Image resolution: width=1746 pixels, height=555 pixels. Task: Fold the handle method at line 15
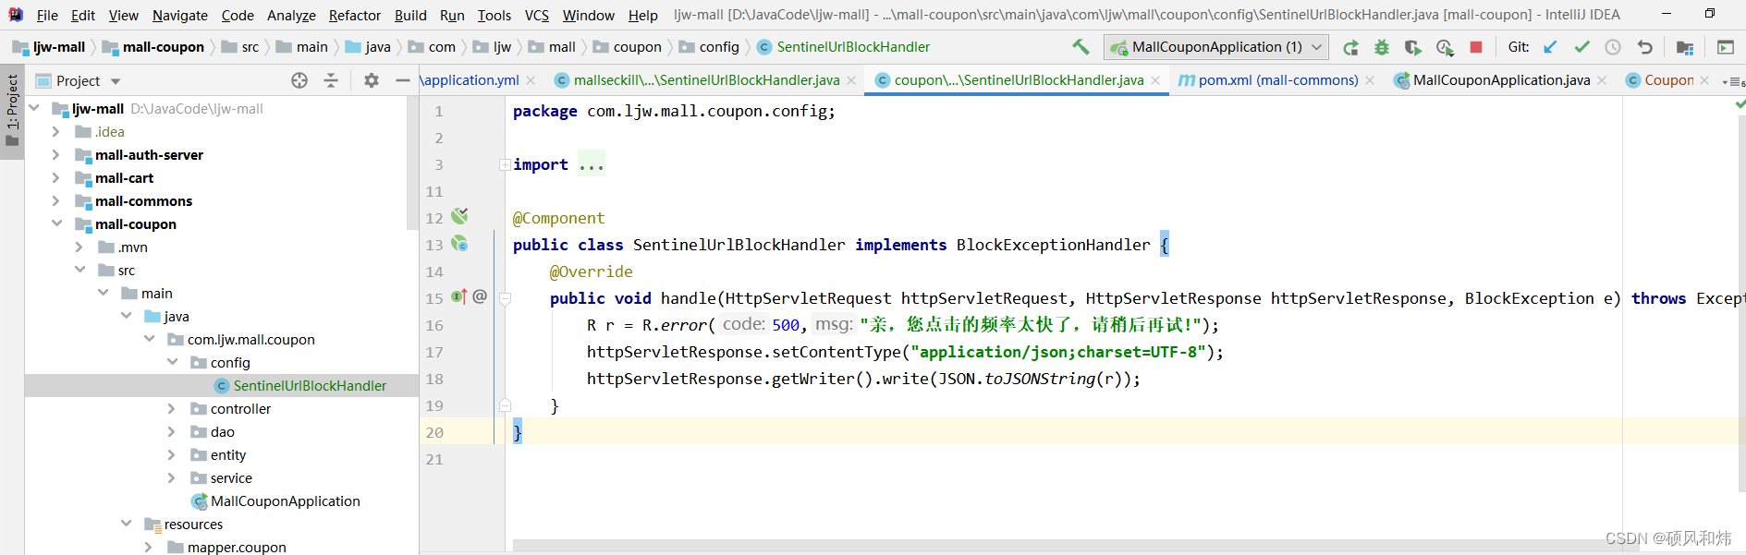(506, 298)
